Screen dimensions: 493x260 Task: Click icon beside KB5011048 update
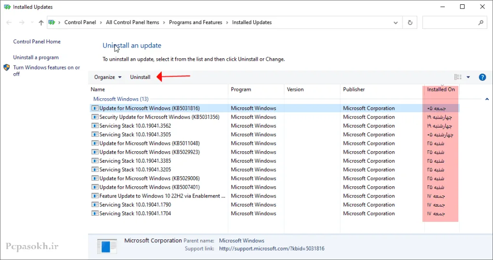click(x=95, y=143)
